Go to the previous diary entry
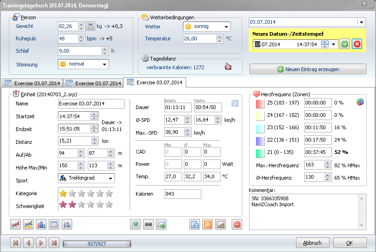This screenshot has height=252, width=376. [28, 243]
